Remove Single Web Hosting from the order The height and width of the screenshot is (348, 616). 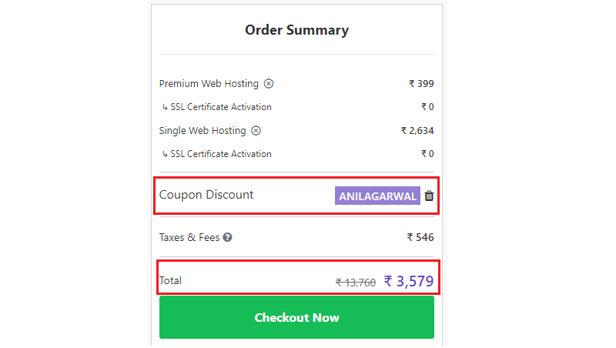(x=256, y=130)
